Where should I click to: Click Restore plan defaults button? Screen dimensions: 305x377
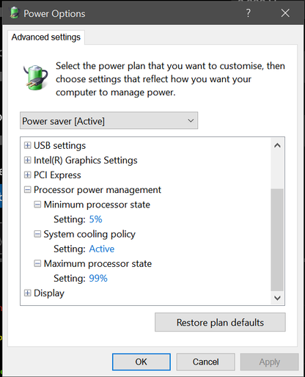coord(220,322)
